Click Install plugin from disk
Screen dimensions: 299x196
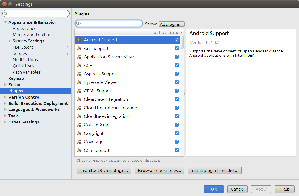(x=215, y=170)
